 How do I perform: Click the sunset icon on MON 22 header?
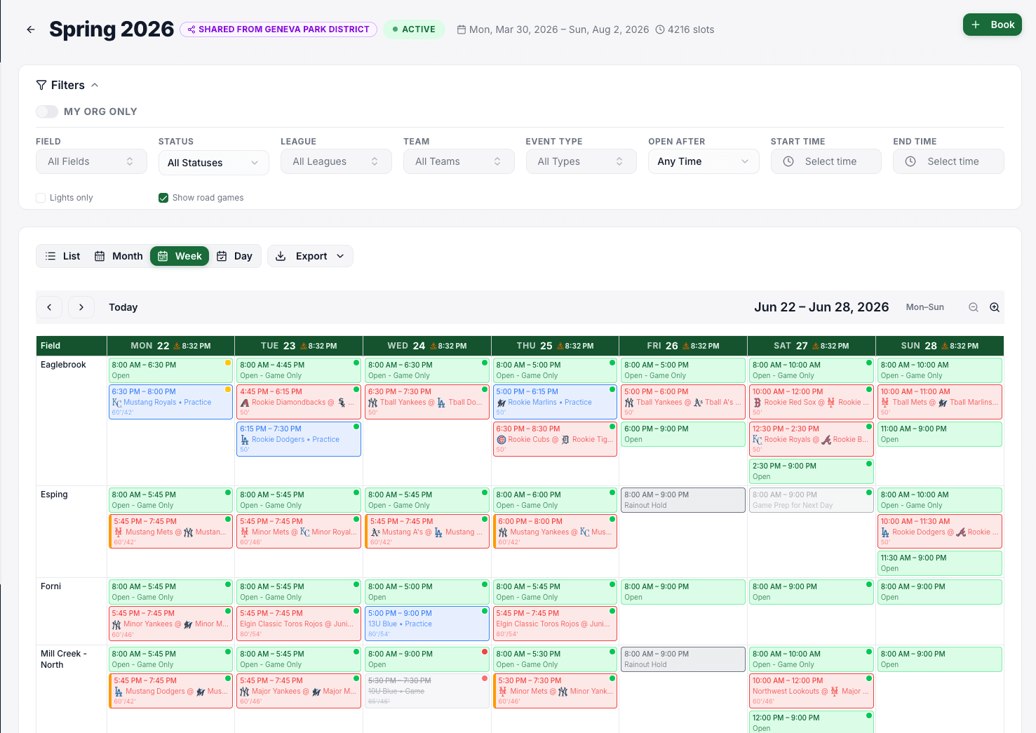[177, 346]
